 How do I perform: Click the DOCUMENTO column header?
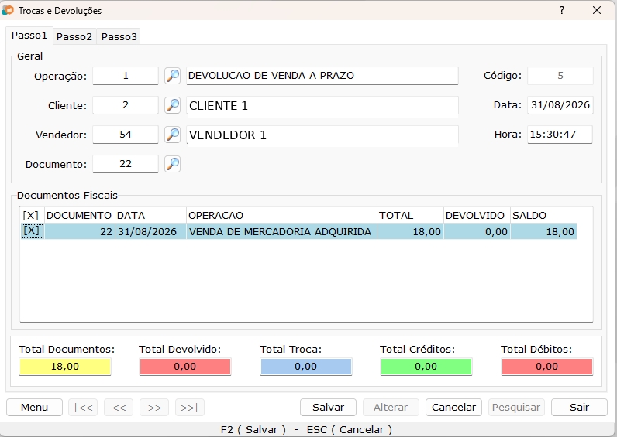(80, 215)
